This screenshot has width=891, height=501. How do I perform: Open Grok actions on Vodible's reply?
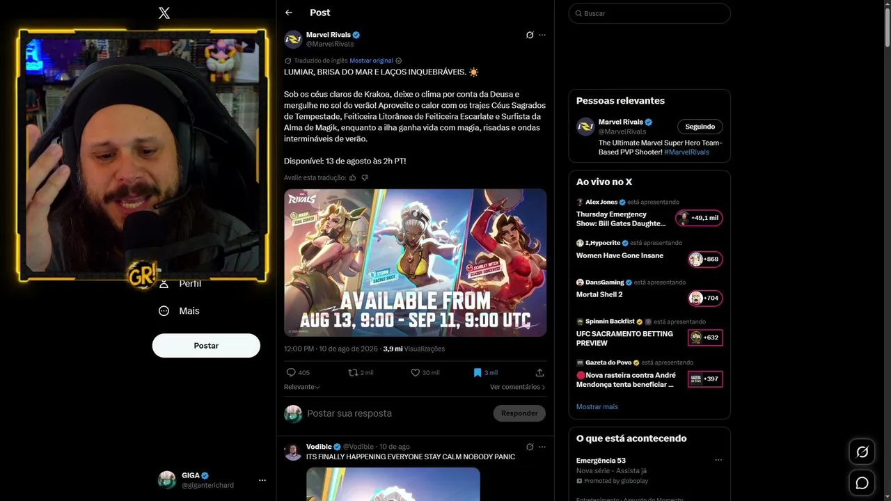pyautogui.click(x=530, y=447)
